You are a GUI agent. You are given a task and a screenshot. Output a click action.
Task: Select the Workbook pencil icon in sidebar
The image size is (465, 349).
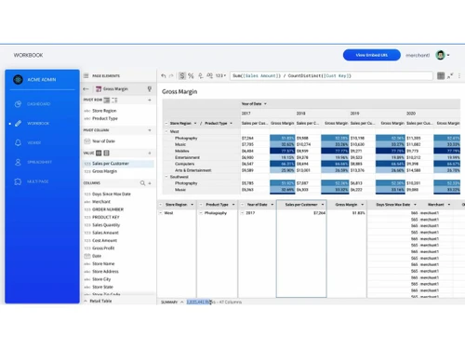(x=18, y=124)
